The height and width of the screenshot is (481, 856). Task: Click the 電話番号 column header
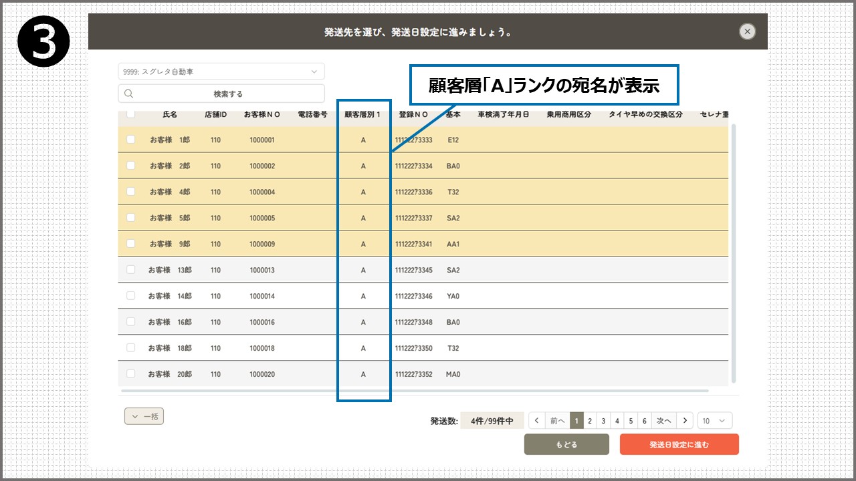coord(312,114)
